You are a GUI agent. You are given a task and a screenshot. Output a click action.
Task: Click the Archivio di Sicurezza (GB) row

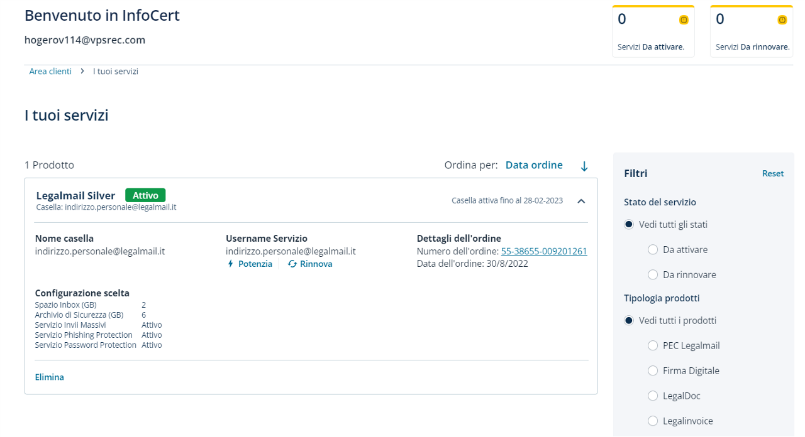[91, 315]
